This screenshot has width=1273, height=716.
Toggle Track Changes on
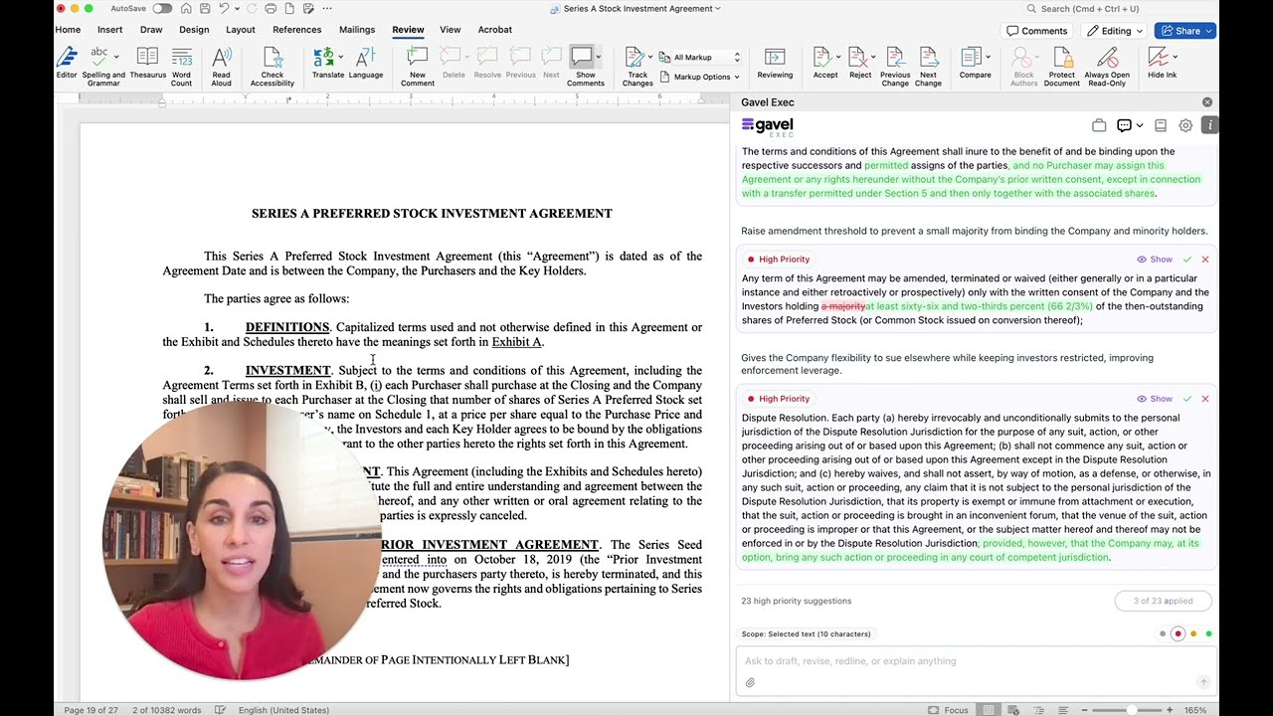[637, 66]
